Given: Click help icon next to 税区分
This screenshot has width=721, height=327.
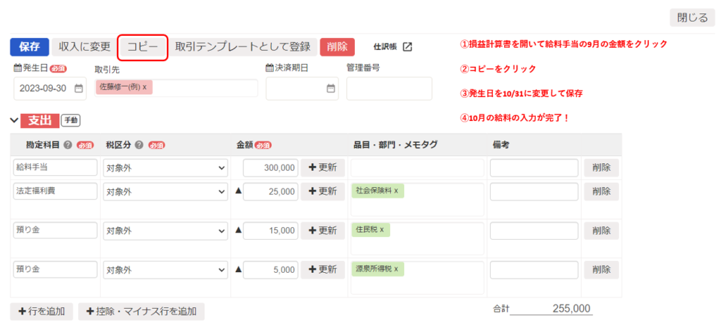Looking at the screenshot, I should (139, 145).
